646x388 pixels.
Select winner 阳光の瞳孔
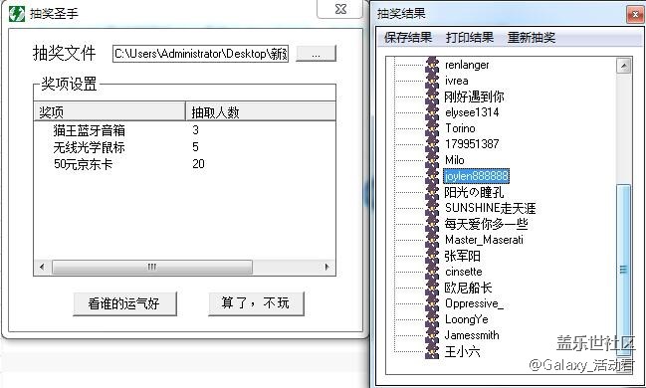click(474, 192)
